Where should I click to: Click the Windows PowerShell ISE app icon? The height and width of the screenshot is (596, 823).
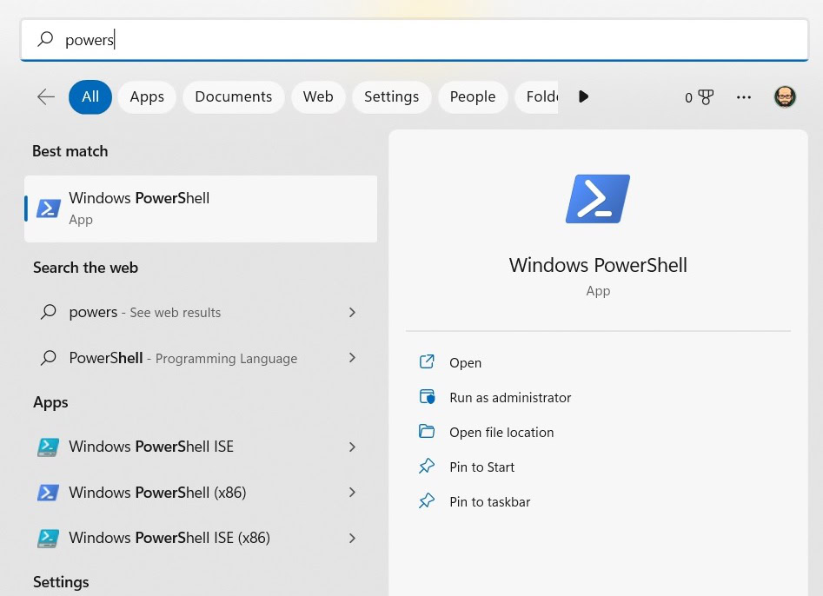(x=48, y=447)
